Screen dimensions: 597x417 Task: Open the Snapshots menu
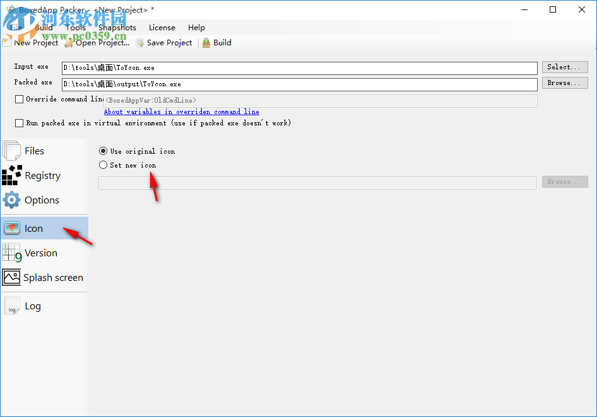click(x=117, y=27)
